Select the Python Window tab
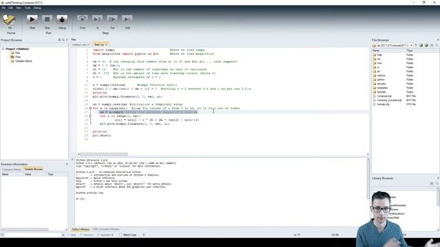 coord(80,229)
